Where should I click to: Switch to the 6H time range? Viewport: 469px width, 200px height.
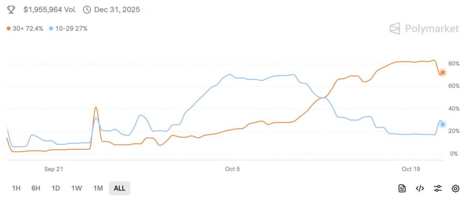click(36, 188)
